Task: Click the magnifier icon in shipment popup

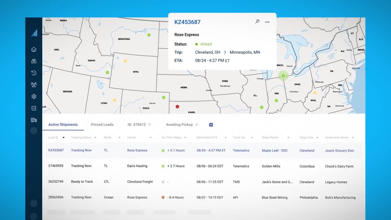Action: pos(258,22)
